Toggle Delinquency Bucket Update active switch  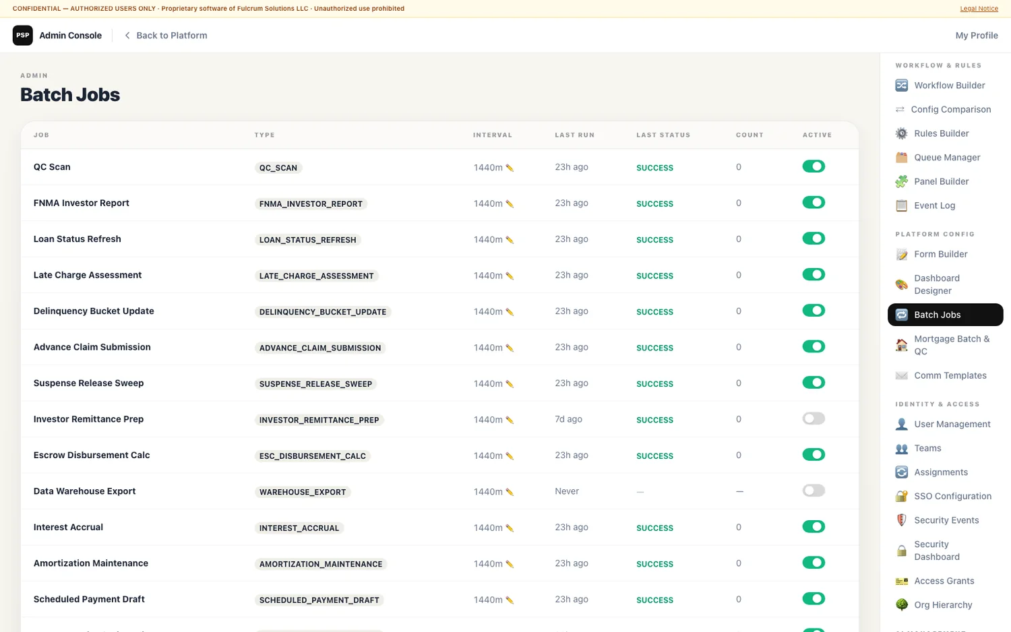click(814, 311)
